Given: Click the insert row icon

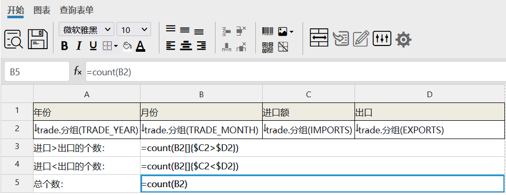Looking at the screenshot, I should pos(227,31).
